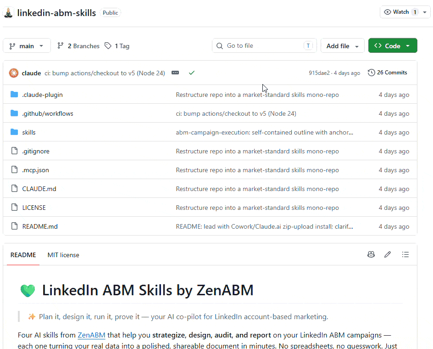Open README.md commit message about Cowork install
Image resolution: width=433 pixels, height=349 pixels.
tap(264, 226)
